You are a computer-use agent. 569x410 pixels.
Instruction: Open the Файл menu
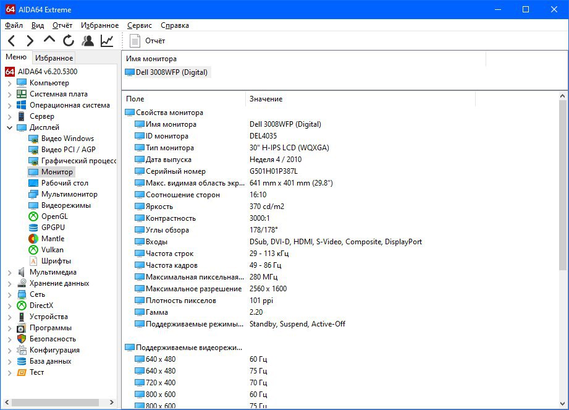click(14, 25)
